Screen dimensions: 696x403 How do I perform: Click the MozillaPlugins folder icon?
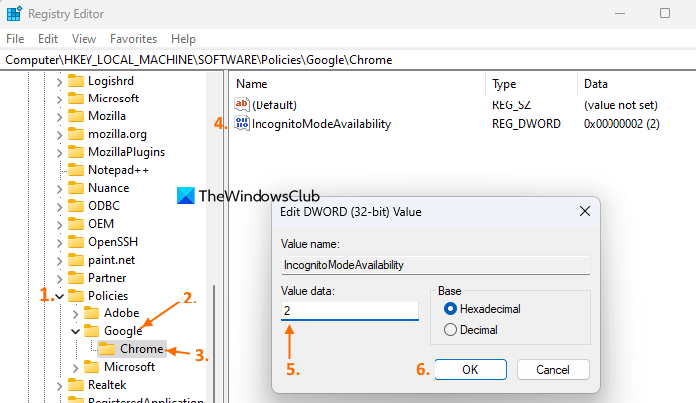[x=76, y=152]
